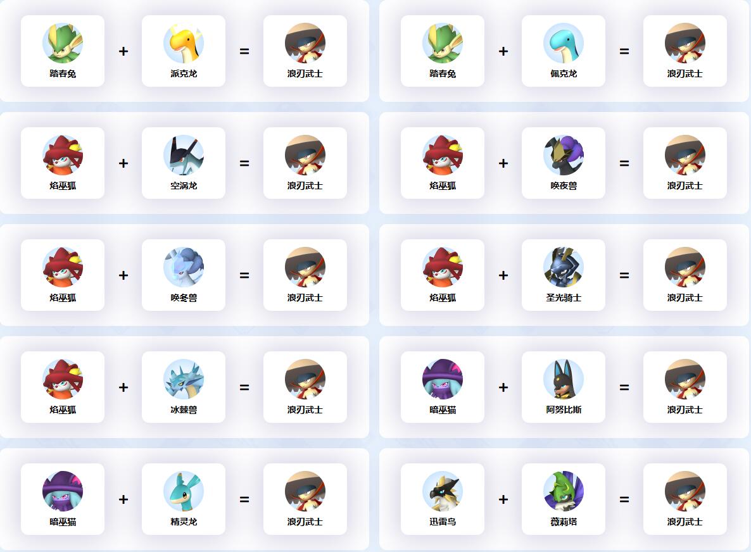Click the 阿努比斯 jackal icon

[564, 379]
